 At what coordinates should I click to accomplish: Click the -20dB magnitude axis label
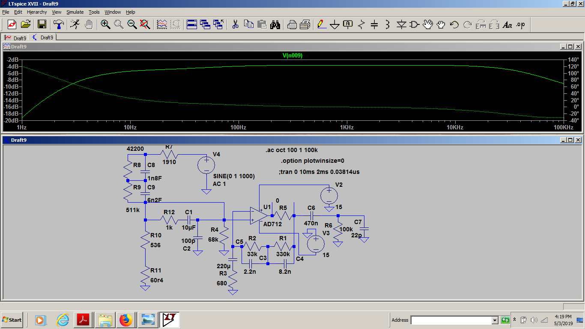click(12, 120)
